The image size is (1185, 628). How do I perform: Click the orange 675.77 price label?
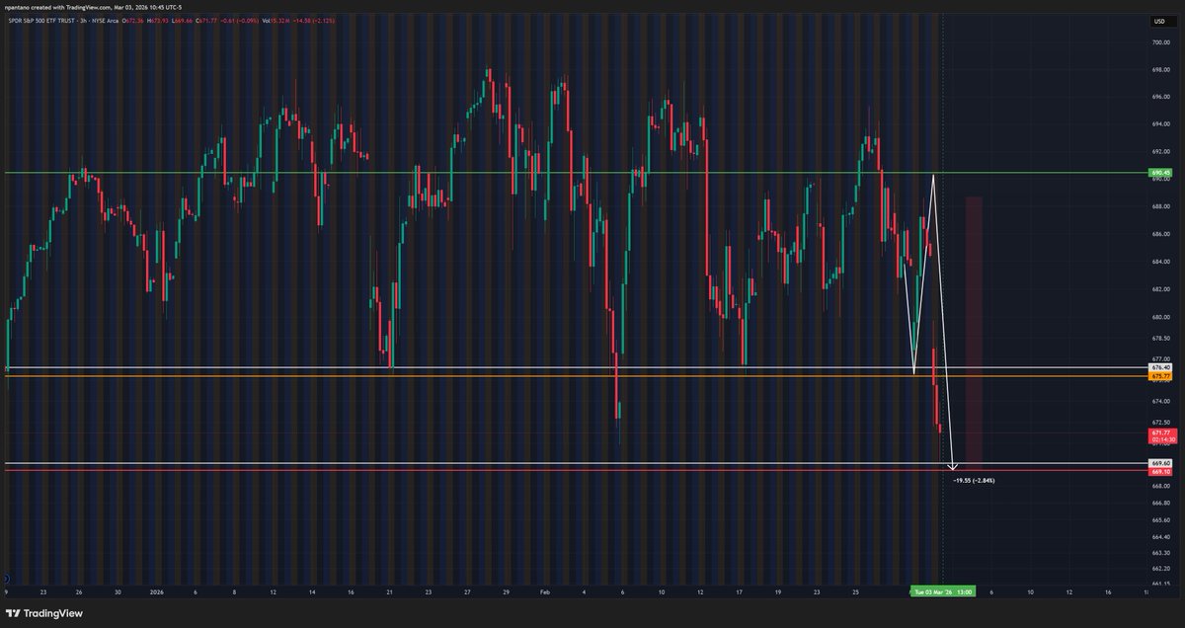[x=1160, y=376]
